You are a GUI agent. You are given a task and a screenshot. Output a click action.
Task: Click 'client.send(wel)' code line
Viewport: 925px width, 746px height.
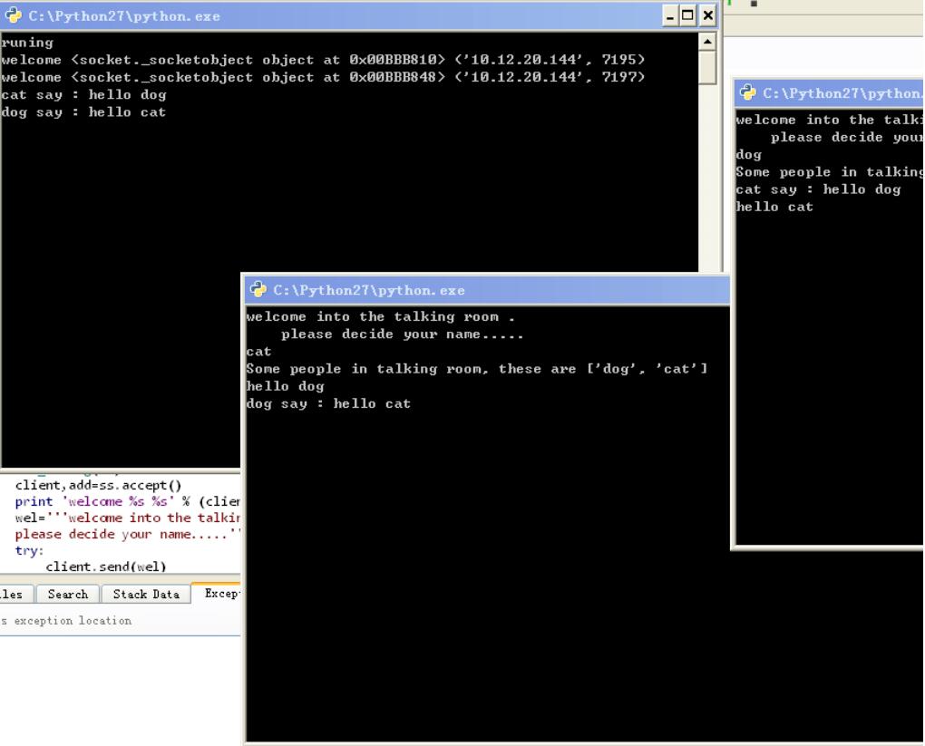point(105,567)
